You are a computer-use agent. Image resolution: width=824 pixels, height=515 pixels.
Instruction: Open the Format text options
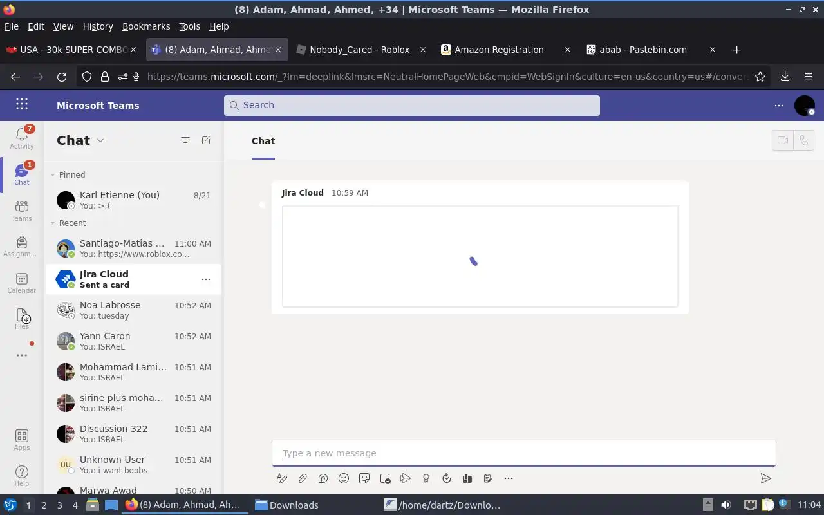click(282, 478)
